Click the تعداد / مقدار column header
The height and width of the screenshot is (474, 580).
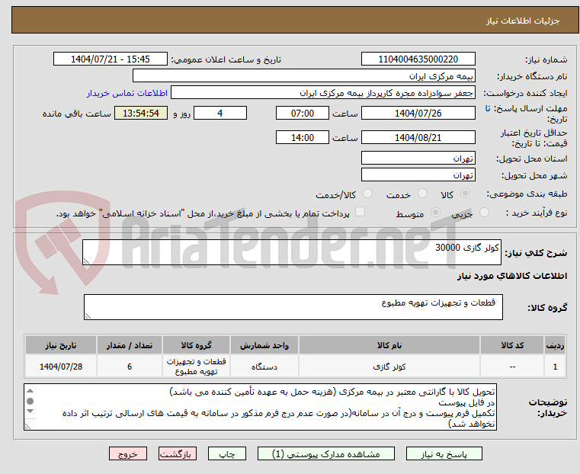click(130, 345)
